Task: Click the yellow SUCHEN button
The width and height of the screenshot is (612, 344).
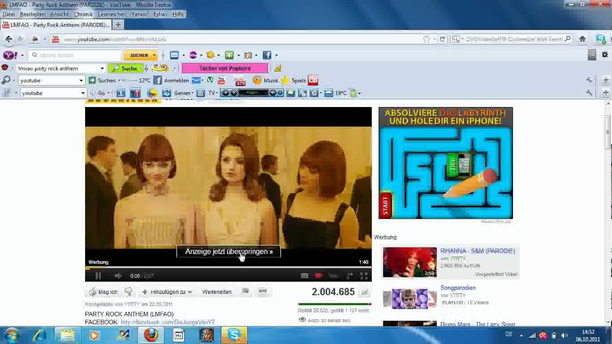Action: point(140,55)
